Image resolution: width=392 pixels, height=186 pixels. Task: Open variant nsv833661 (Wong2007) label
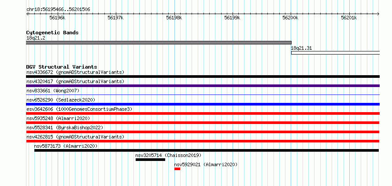53,91
